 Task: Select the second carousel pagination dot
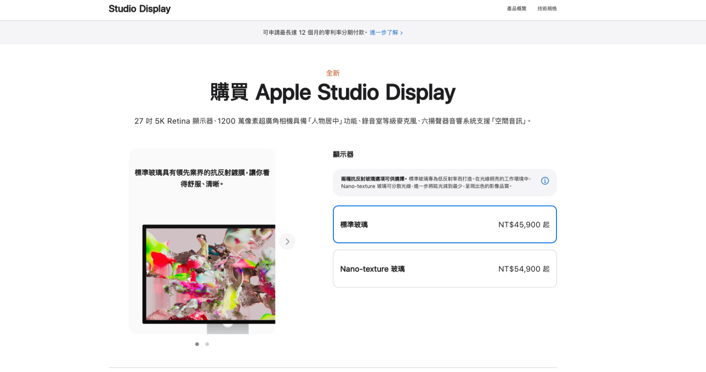coord(207,344)
